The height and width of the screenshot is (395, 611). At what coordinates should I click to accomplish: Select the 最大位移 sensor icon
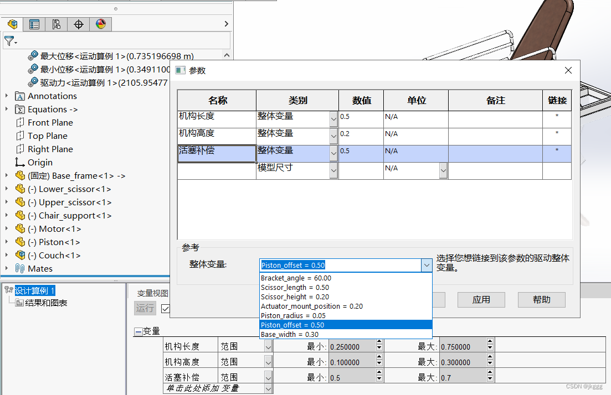coord(33,56)
